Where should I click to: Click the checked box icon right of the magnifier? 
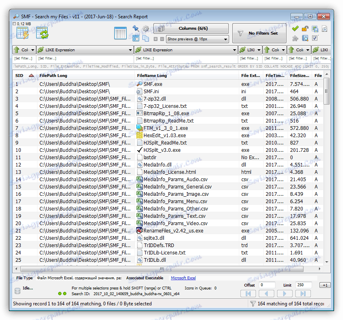[315, 38]
